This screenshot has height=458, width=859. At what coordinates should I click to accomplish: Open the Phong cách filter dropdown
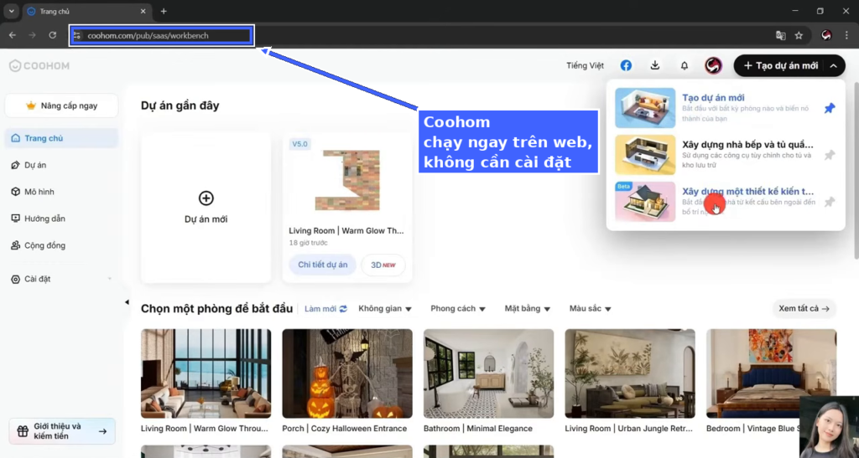pyautogui.click(x=458, y=309)
